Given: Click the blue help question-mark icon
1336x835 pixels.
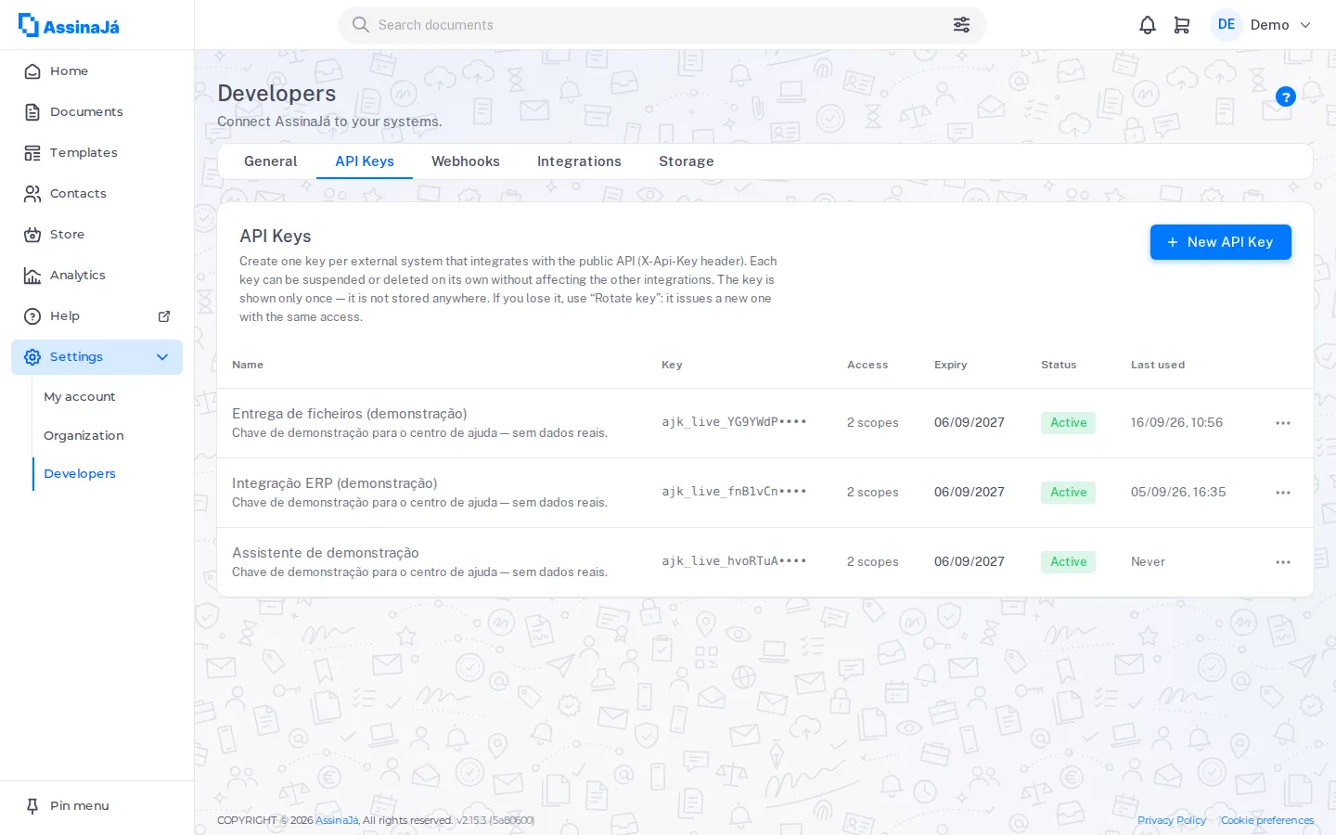Looking at the screenshot, I should [1286, 96].
